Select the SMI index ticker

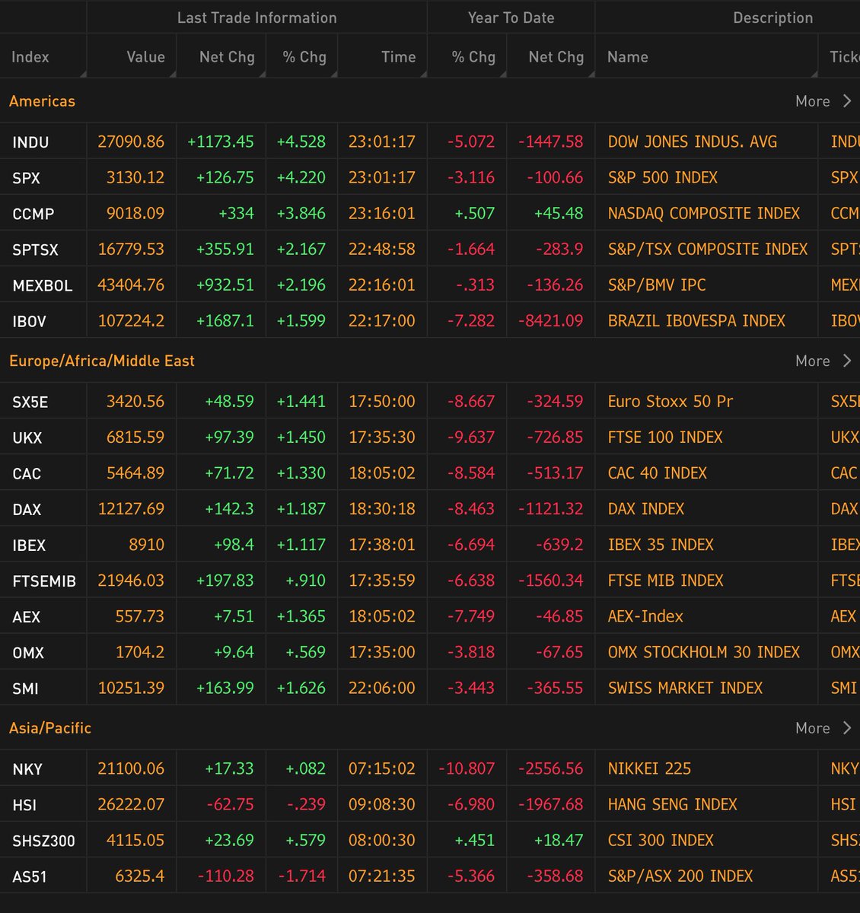[x=25, y=689]
